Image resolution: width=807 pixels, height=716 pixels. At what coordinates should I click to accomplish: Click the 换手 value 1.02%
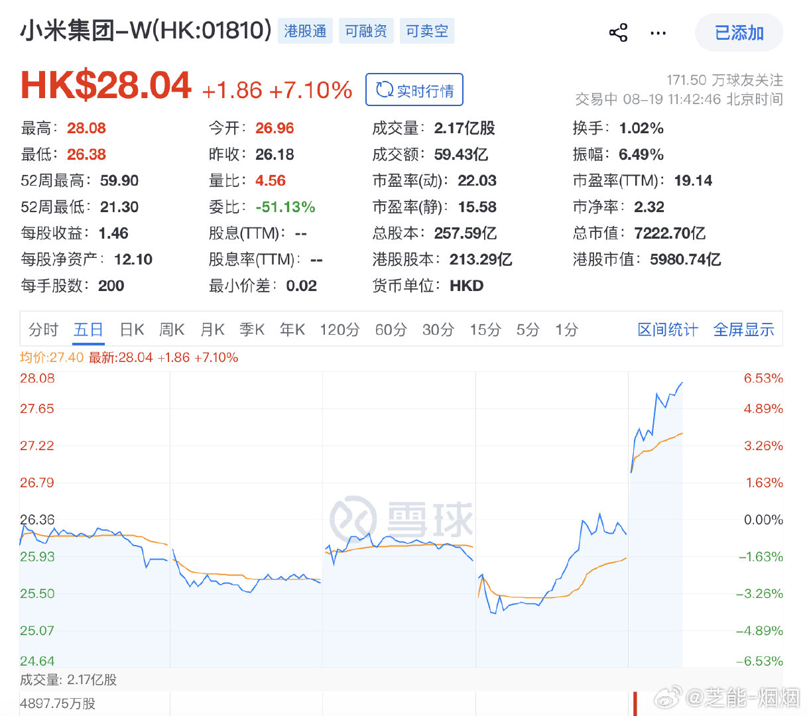pos(641,128)
